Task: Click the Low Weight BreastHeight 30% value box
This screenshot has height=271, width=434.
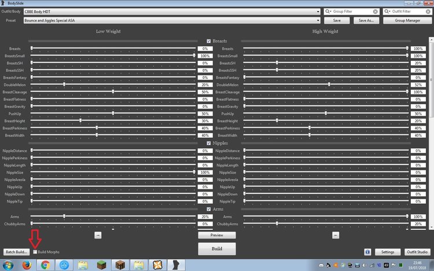Action: (x=205, y=121)
